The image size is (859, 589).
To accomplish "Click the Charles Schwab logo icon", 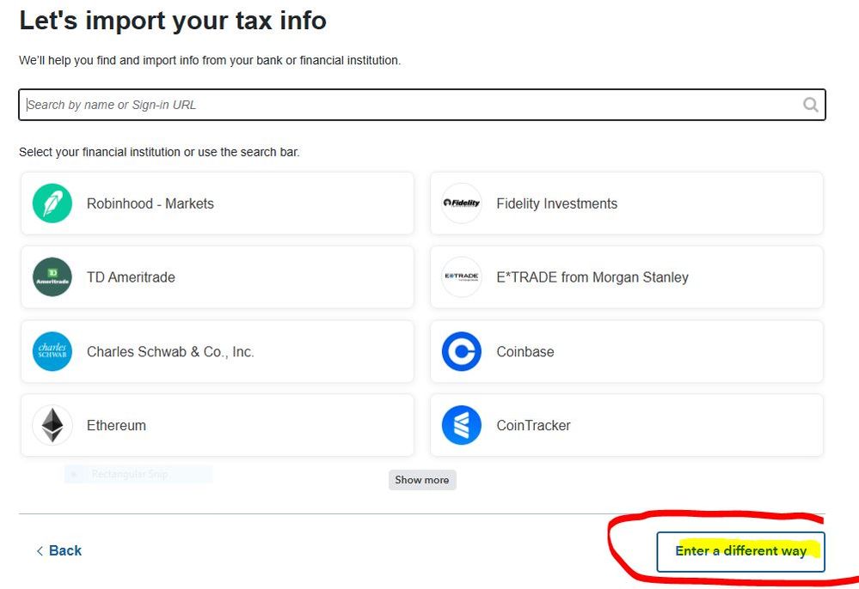I will (x=52, y=352).
